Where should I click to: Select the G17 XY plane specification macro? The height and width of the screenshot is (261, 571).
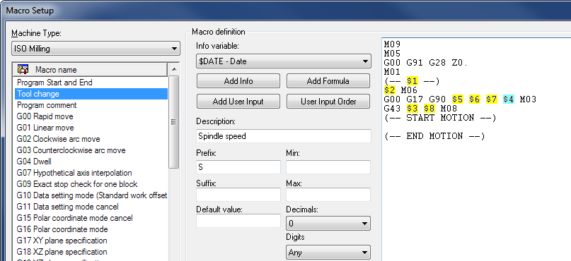coord(91,241)
